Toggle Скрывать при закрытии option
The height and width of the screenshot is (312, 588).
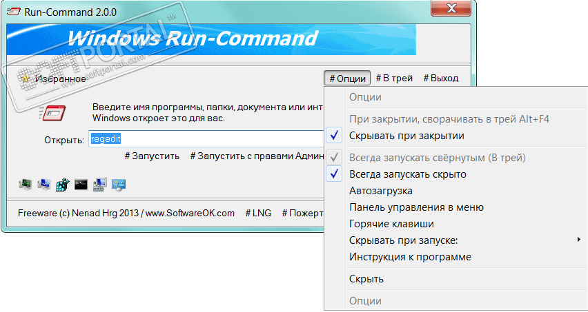(456, 136)
